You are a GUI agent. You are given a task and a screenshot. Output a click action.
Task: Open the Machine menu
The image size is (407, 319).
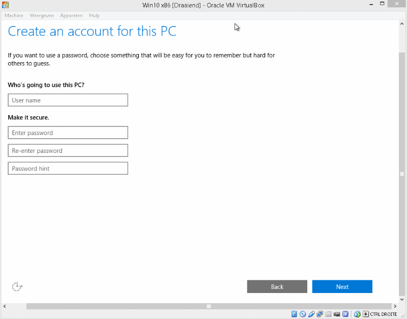coord(14,16)
